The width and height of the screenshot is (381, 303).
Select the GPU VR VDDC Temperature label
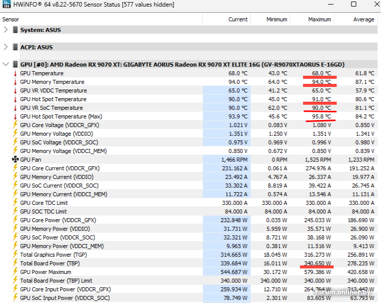coord(53,90)
